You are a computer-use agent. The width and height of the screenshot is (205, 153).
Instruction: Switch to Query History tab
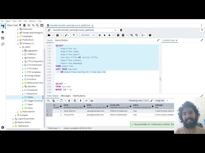click(x=61, y=40)
